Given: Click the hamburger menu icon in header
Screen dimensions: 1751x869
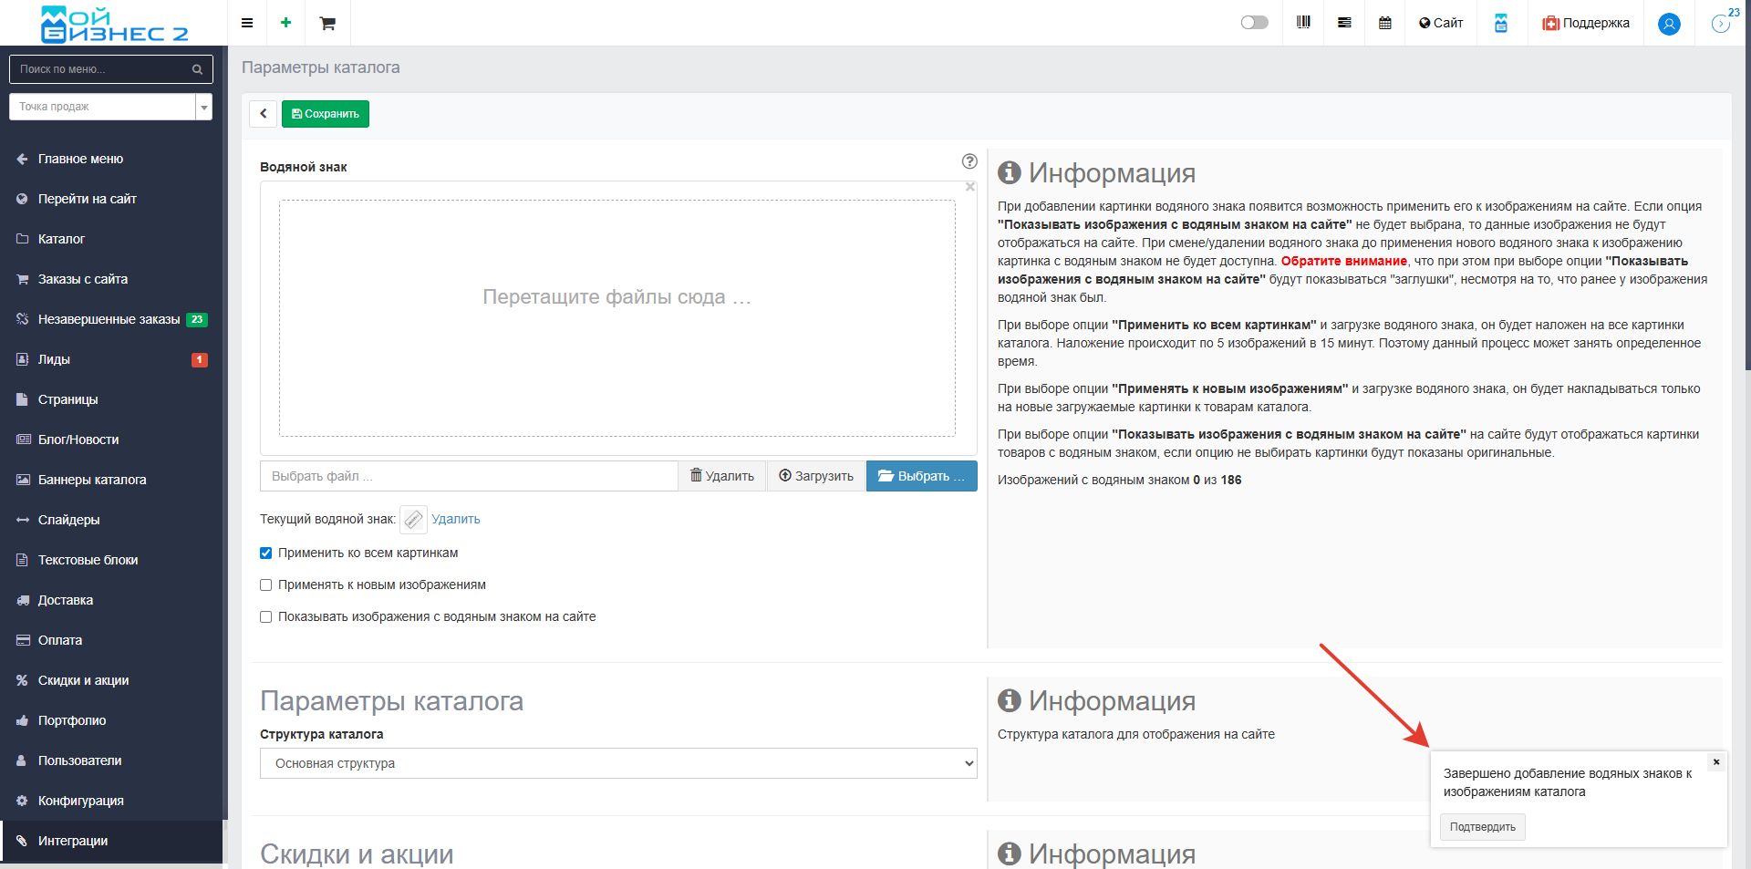Looking at the screenshot, I should click(247, 23).
